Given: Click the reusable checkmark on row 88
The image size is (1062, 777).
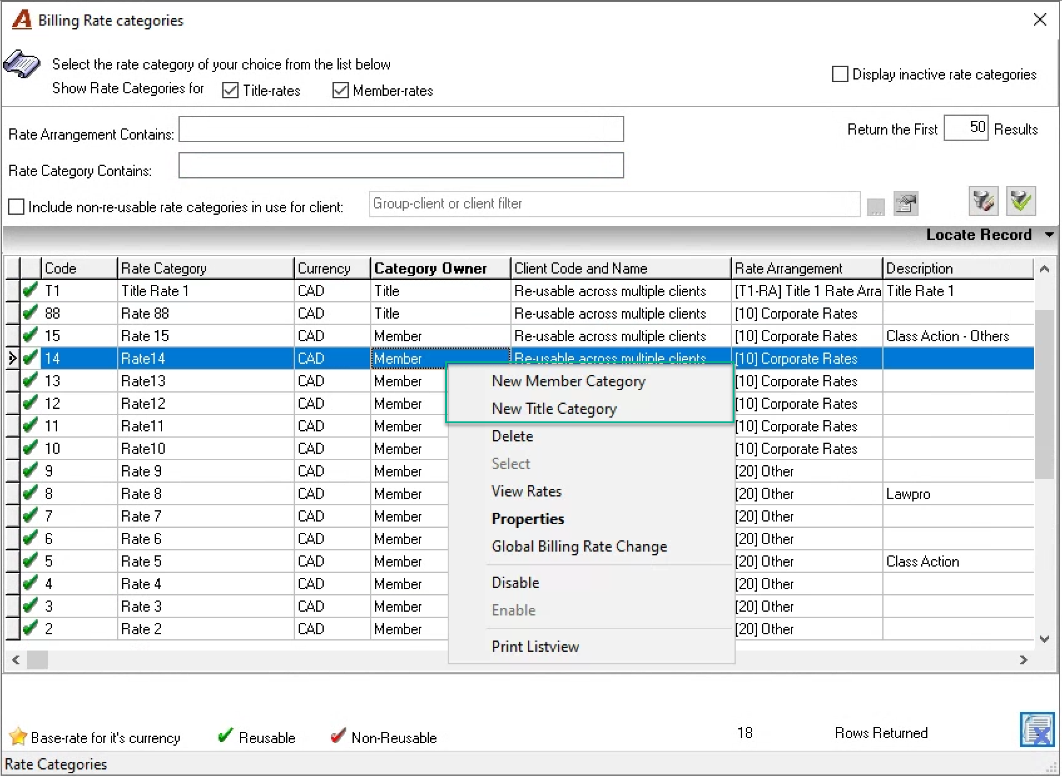Looking at the screenshot, I should point(30,313).
